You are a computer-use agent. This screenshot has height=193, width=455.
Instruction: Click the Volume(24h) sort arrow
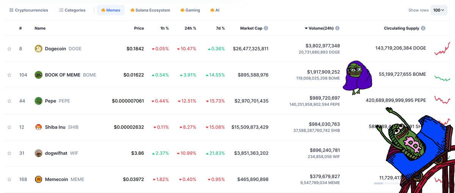(x=306, y=28)
